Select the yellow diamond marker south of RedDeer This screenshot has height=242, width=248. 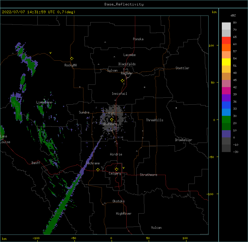122,81
